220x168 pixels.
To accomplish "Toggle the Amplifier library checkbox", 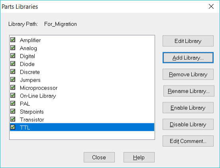I will click(13, 40).
